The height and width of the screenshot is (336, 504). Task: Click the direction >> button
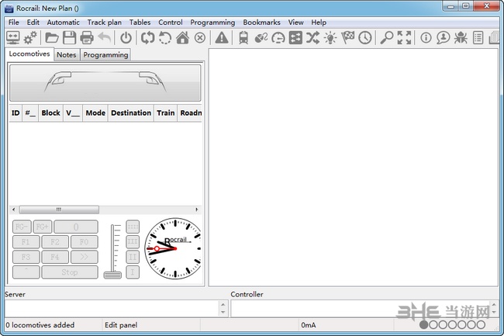[85, 257]
